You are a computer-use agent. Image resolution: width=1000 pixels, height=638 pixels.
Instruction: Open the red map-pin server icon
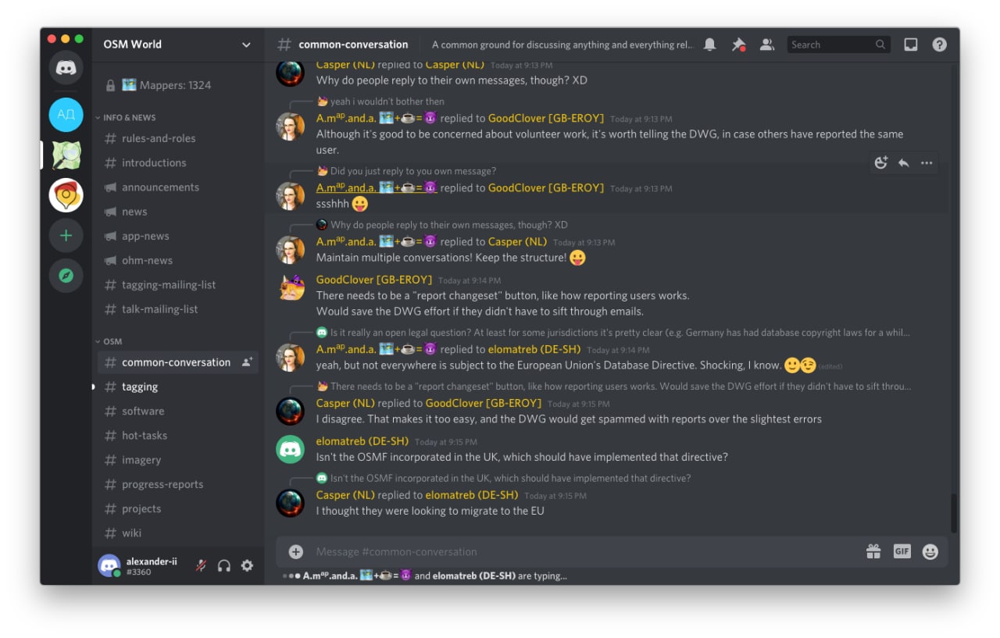tap(66, 195)
